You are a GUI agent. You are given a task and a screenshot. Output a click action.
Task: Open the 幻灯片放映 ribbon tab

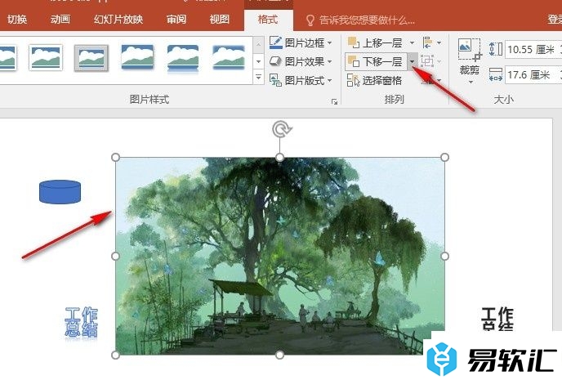point(118,20)
